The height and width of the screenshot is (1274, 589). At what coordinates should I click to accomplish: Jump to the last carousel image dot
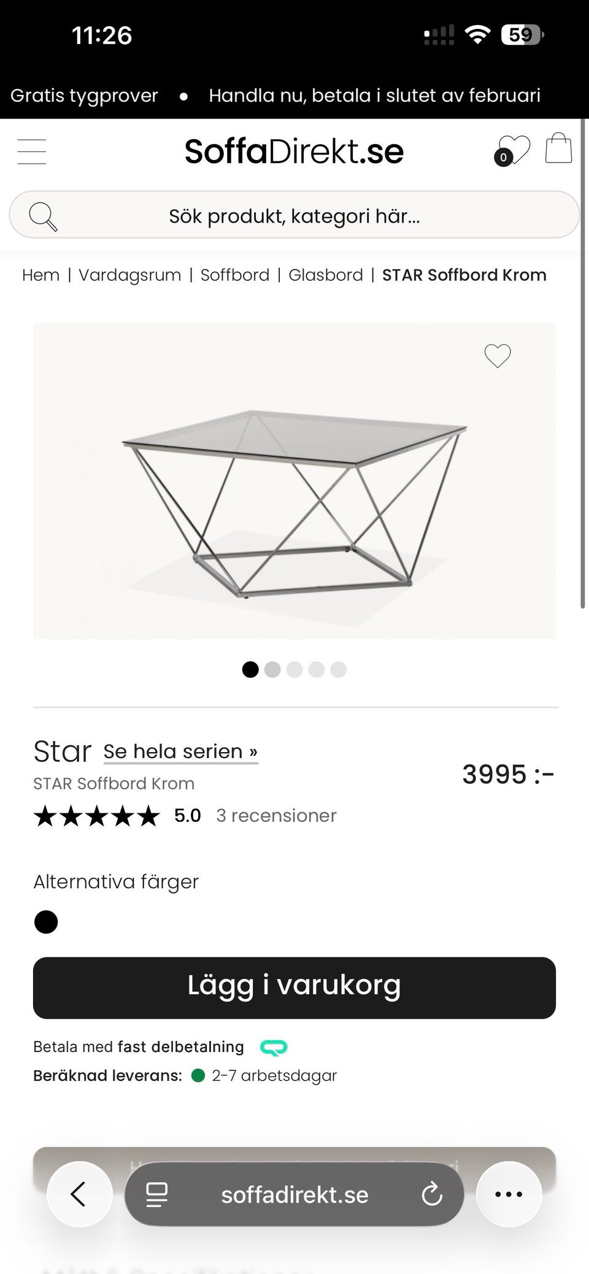339,669
